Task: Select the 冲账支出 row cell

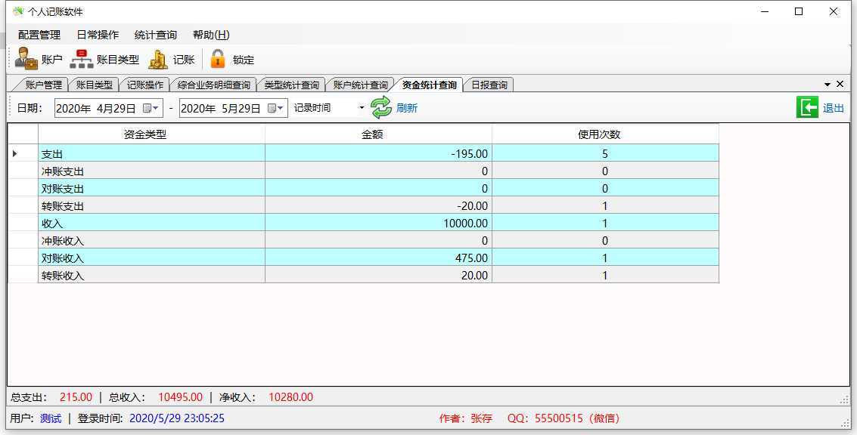Action: pyautogui.click(x=151, y=171)
